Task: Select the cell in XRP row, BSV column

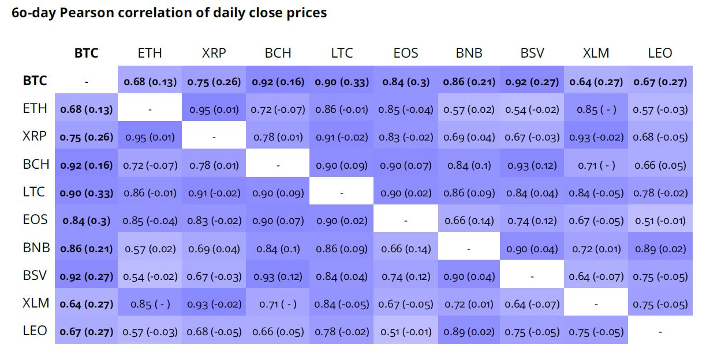Action: 532,138
